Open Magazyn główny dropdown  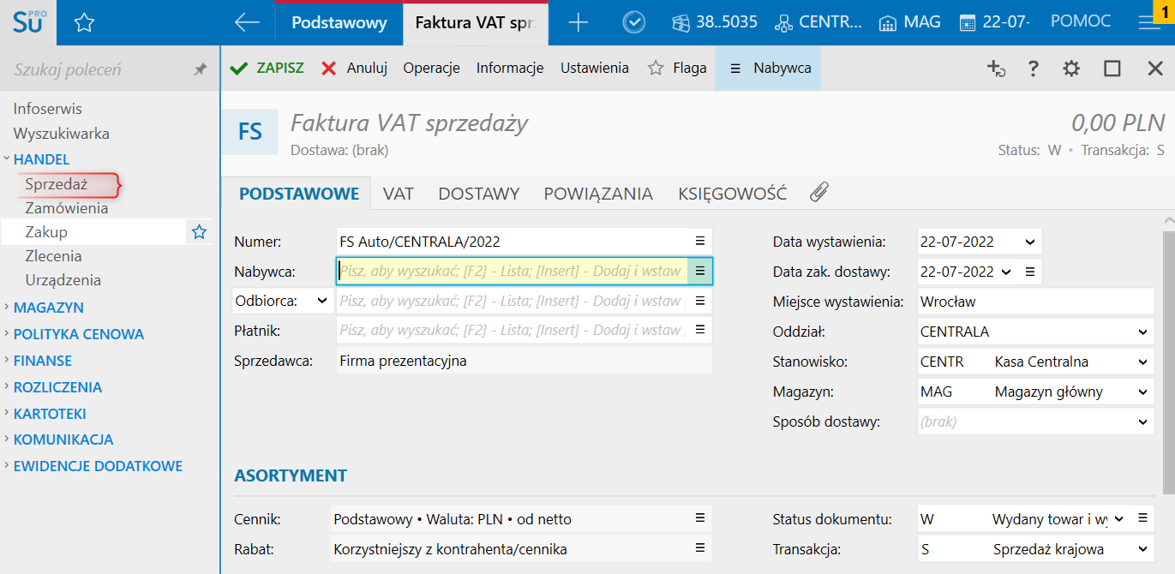pos(1142,392)
